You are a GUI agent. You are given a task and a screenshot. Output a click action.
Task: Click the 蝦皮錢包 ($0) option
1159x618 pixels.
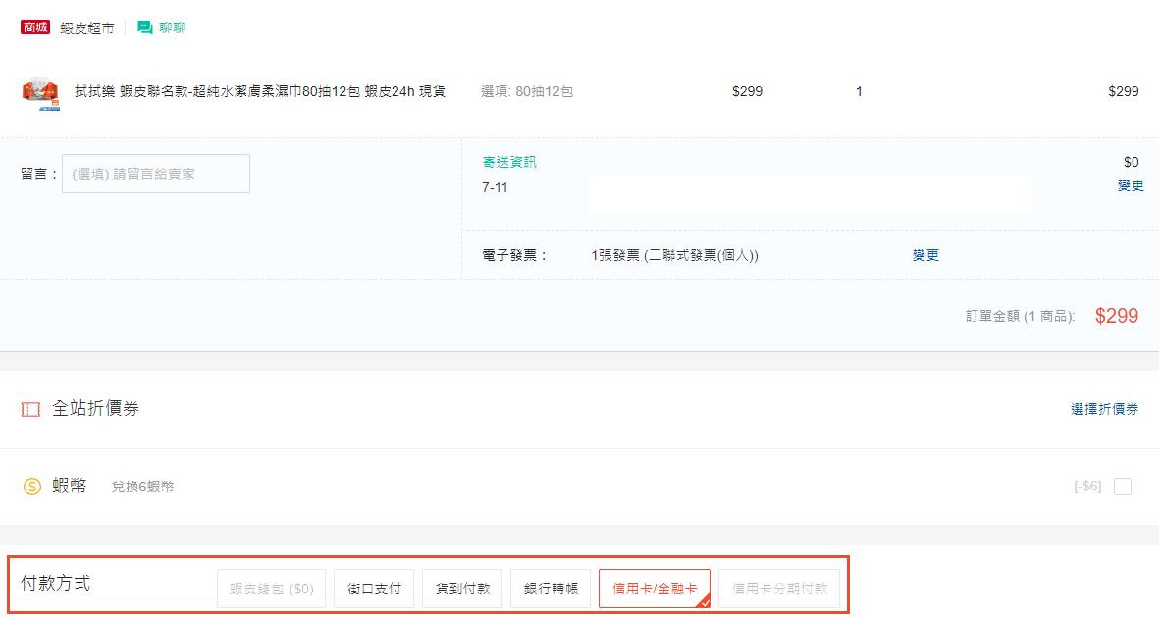271,588
